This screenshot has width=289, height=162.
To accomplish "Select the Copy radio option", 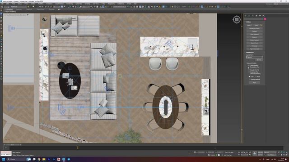I will (250, 76).
